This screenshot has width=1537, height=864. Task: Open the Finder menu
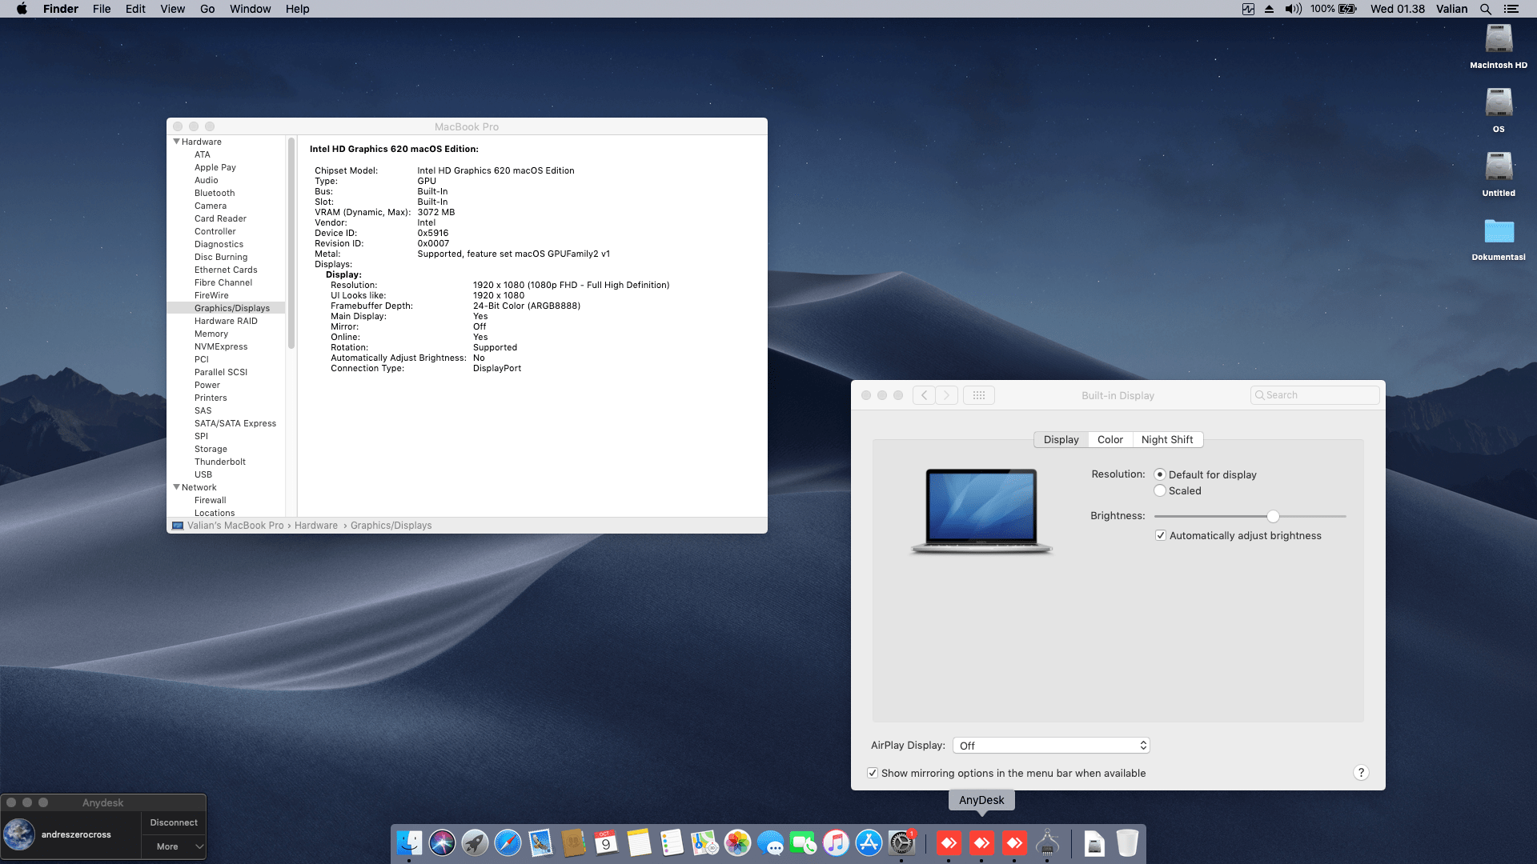pyautogui.click(x=61, y=9)
